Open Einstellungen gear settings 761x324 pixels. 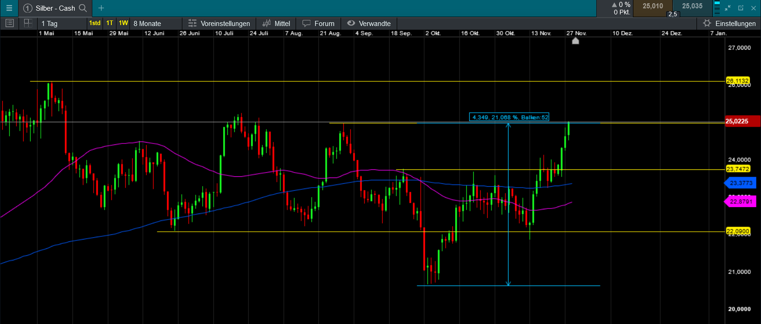tap(729, 23)
